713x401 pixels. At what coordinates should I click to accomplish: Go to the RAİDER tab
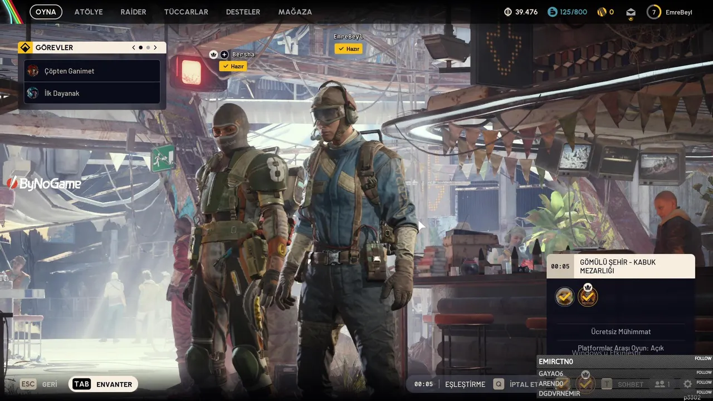(x=133, y=12)
